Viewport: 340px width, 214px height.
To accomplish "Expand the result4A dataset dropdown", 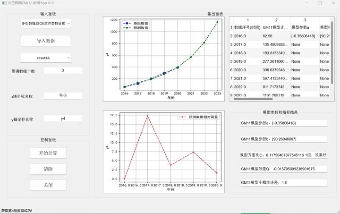I will [46, 58].
